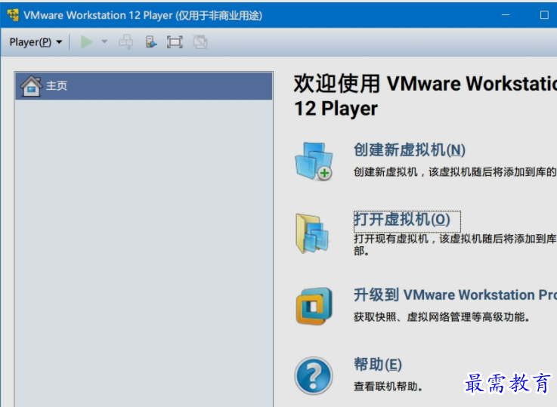This screenshot has height=407, width=557.
Task: Click the 查看联机帮助。 description text
Action: [x=388, y=387]
